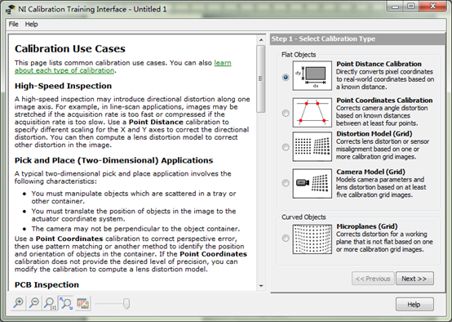The height and width of the screenshot is (322, 452).
Task: Click the Curved Objects group label
Action: (304, 217)
